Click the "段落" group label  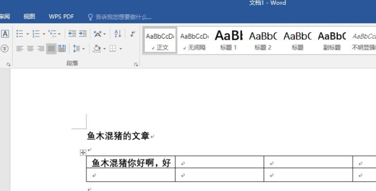click(72, 63)
